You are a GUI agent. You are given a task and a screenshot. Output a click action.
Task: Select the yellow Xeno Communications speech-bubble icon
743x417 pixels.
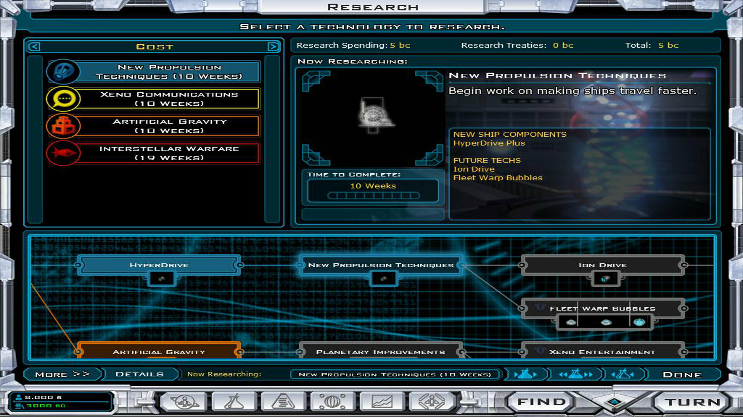[x=63, y=98]
